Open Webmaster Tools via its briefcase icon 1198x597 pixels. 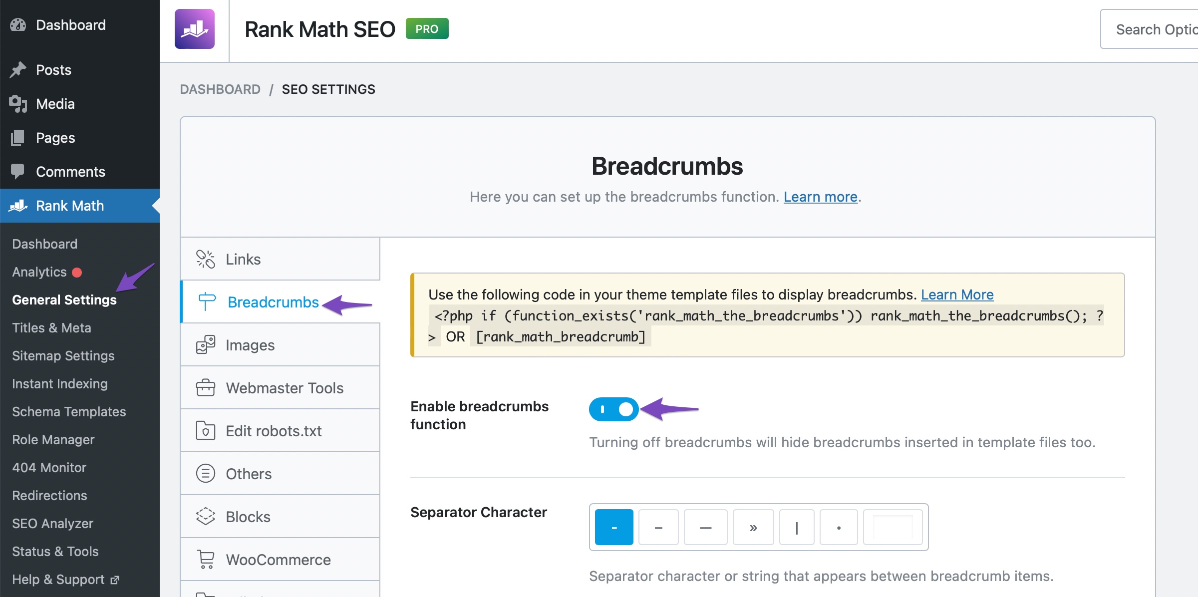(x=205, y=387)
